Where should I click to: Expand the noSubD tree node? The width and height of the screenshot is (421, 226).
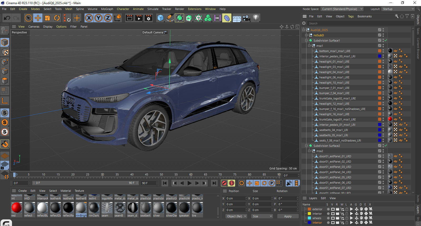tap(306, 35)
